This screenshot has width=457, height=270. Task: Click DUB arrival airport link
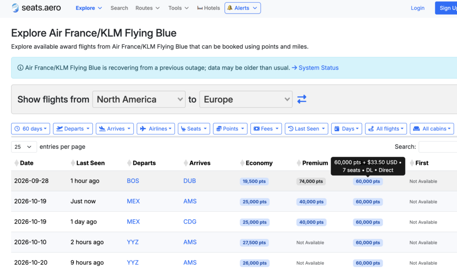189,181
